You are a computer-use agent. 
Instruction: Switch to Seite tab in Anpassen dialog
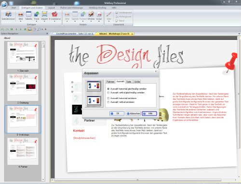tap(129, 82)
